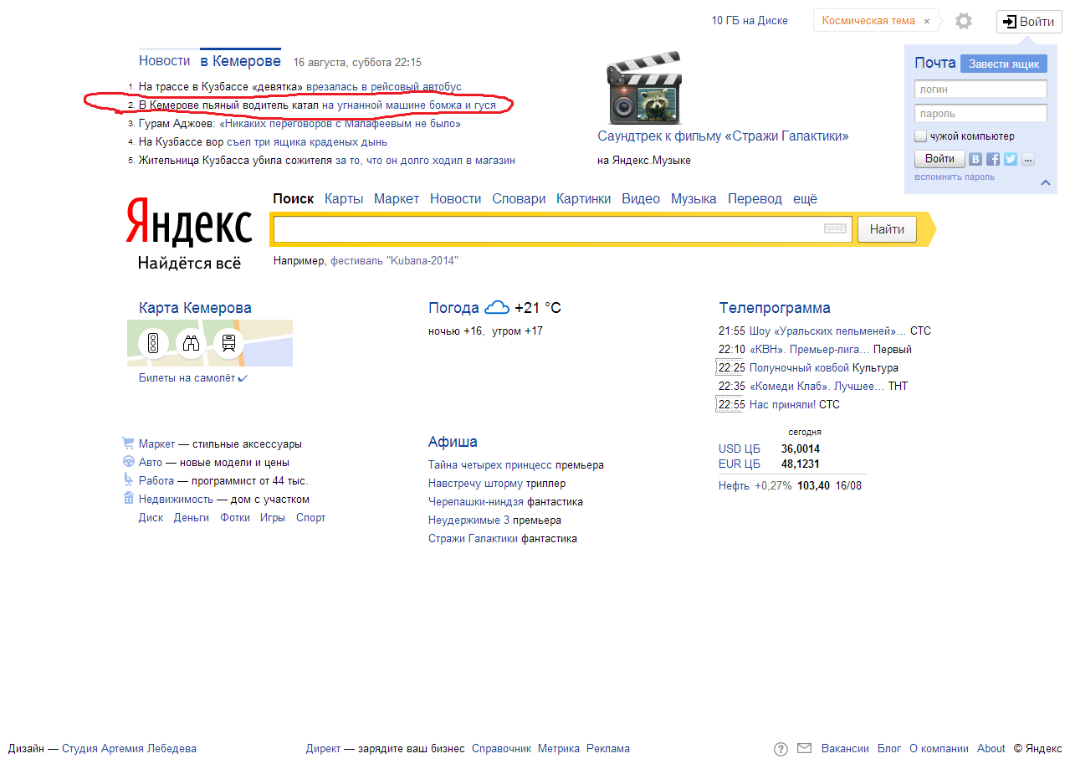The height and width of the screenshot is (769, 1070).
Task: Open settings gear icon at top
Action: (x=964, y=21)
